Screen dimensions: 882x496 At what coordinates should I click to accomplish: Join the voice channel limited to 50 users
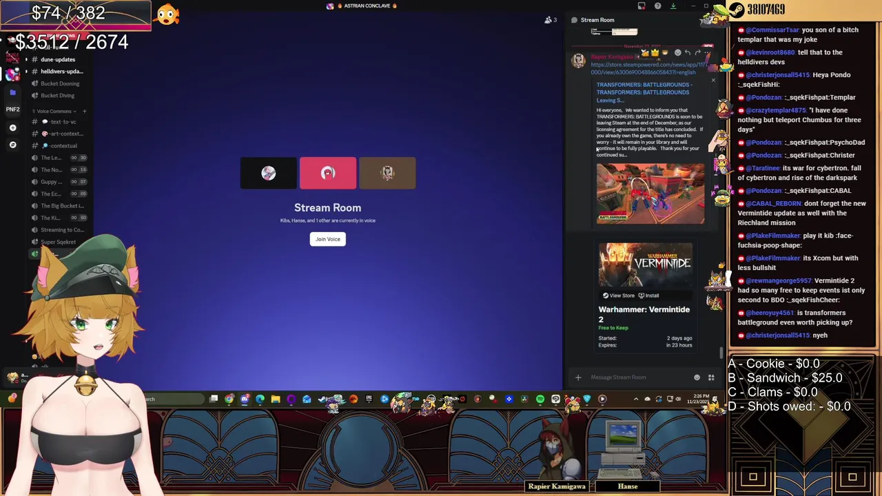pos(59,218)
